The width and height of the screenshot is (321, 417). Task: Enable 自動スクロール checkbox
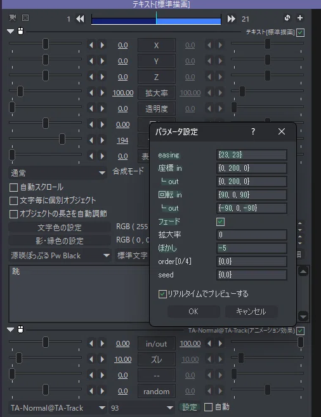[x=13, y=187]
